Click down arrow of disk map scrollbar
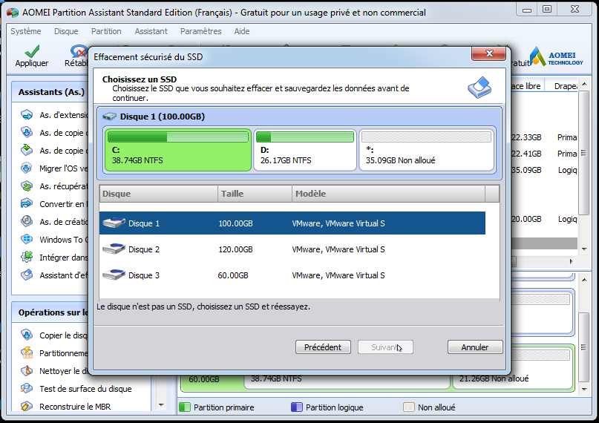This screenshot has height=423, width=599. 584,390
